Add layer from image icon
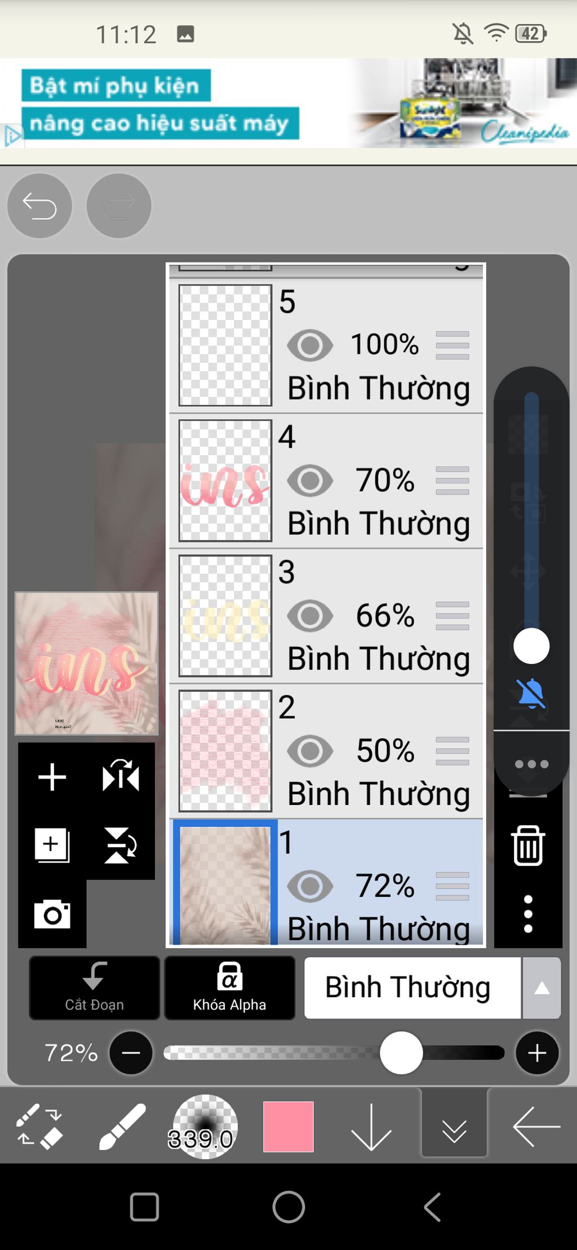Image resolution: width=577 pixels, height=1250 pixels. point(52,845)
